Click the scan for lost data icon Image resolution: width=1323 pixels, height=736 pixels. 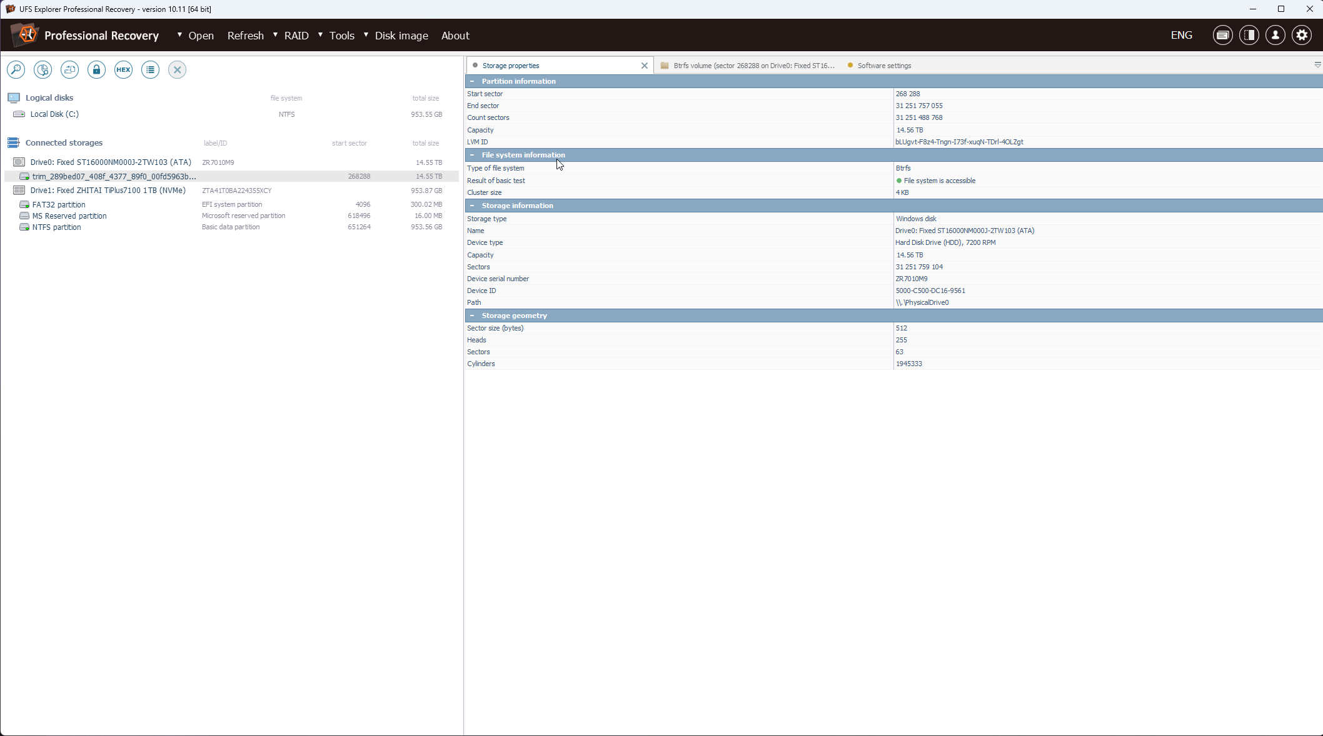tap(43, 70)
